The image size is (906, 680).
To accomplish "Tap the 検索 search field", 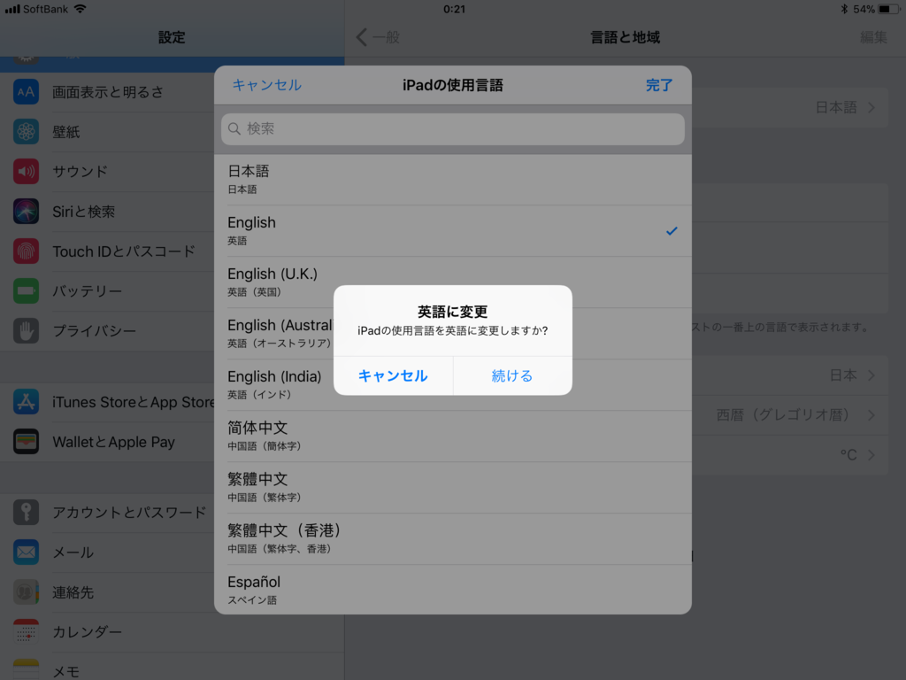I will [x=453, y=129].
